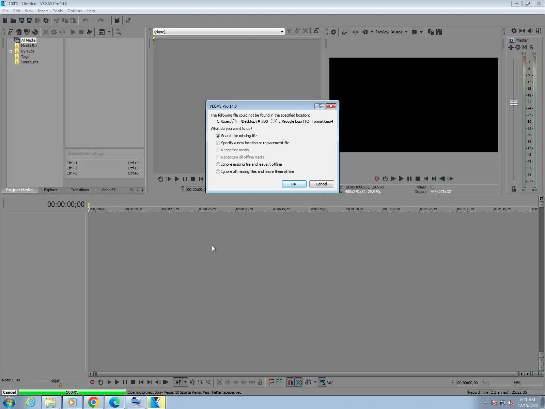The width and height of the screenshot is (545, 409).
Task: Click the Undo arrow icon
Action: point(85,20)
